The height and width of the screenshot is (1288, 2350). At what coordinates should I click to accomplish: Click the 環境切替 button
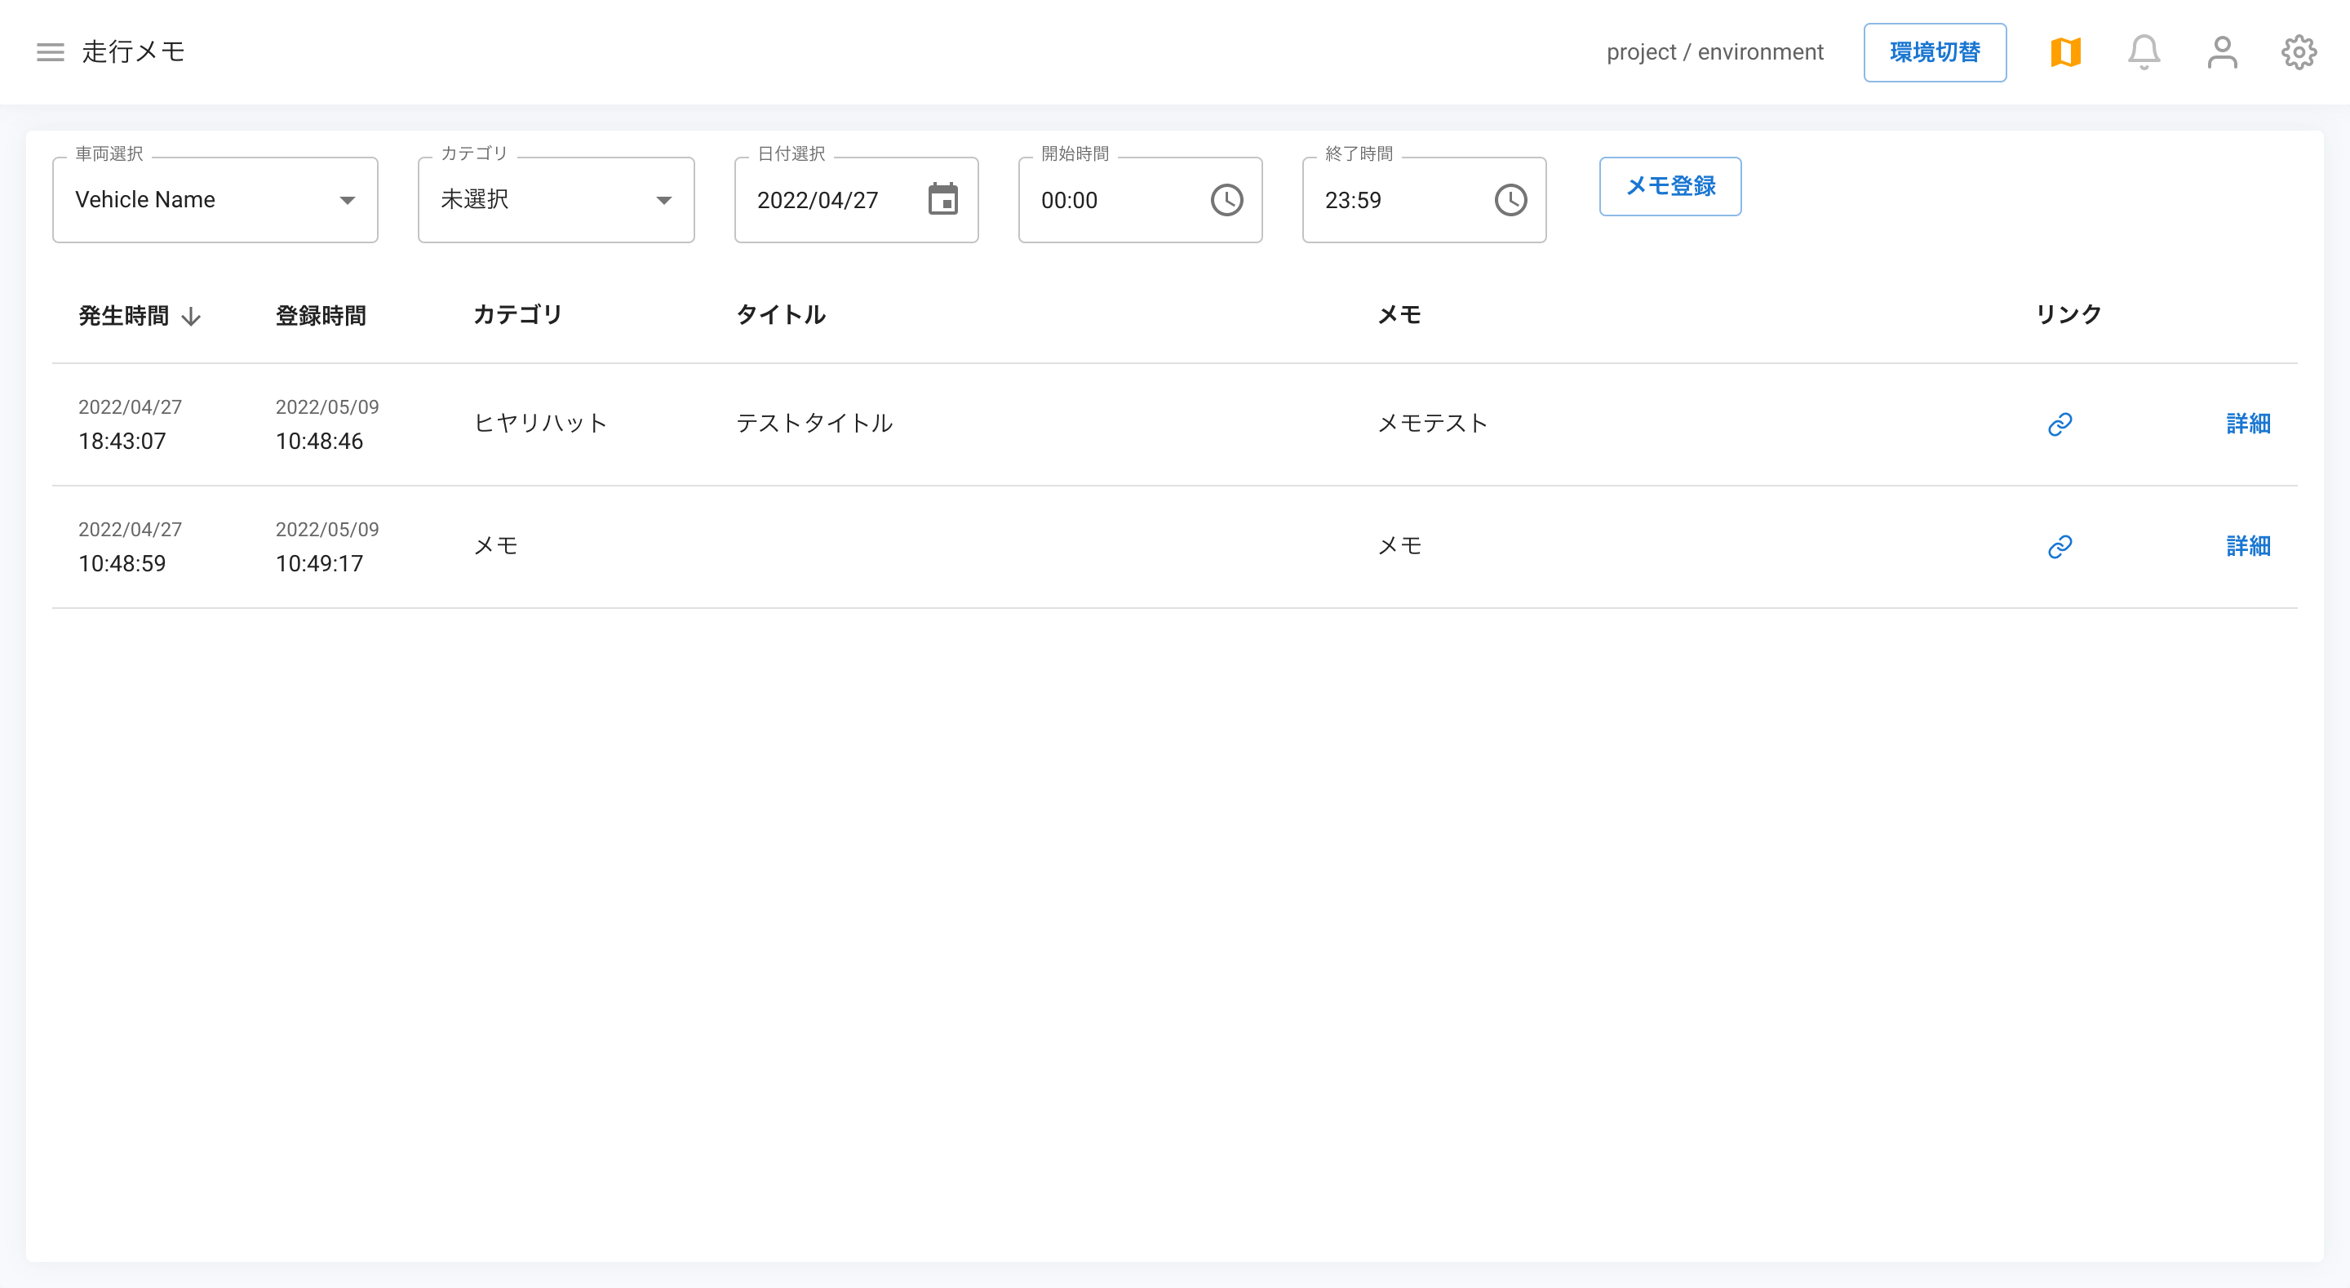point(1934,52)
